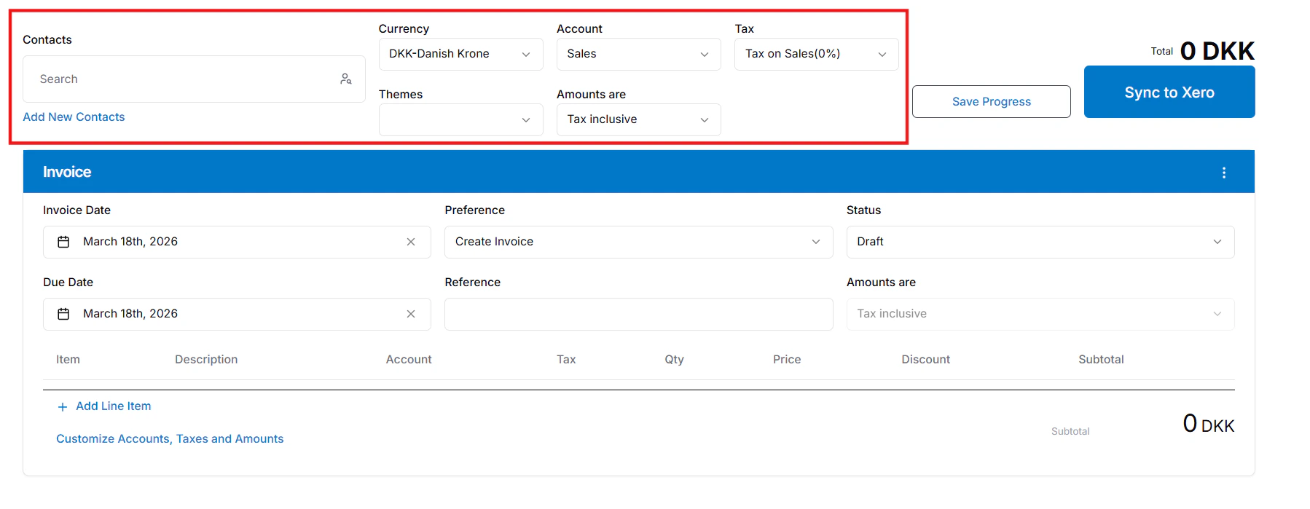Click the Subtotal column header
1310x509 pixels.
tap(1101, 359)
